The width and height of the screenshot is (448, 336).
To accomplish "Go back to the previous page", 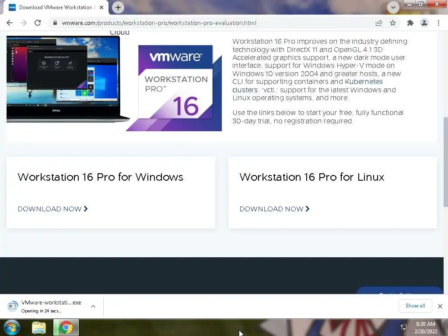I will pyautogui.click(x=10, y=23).
